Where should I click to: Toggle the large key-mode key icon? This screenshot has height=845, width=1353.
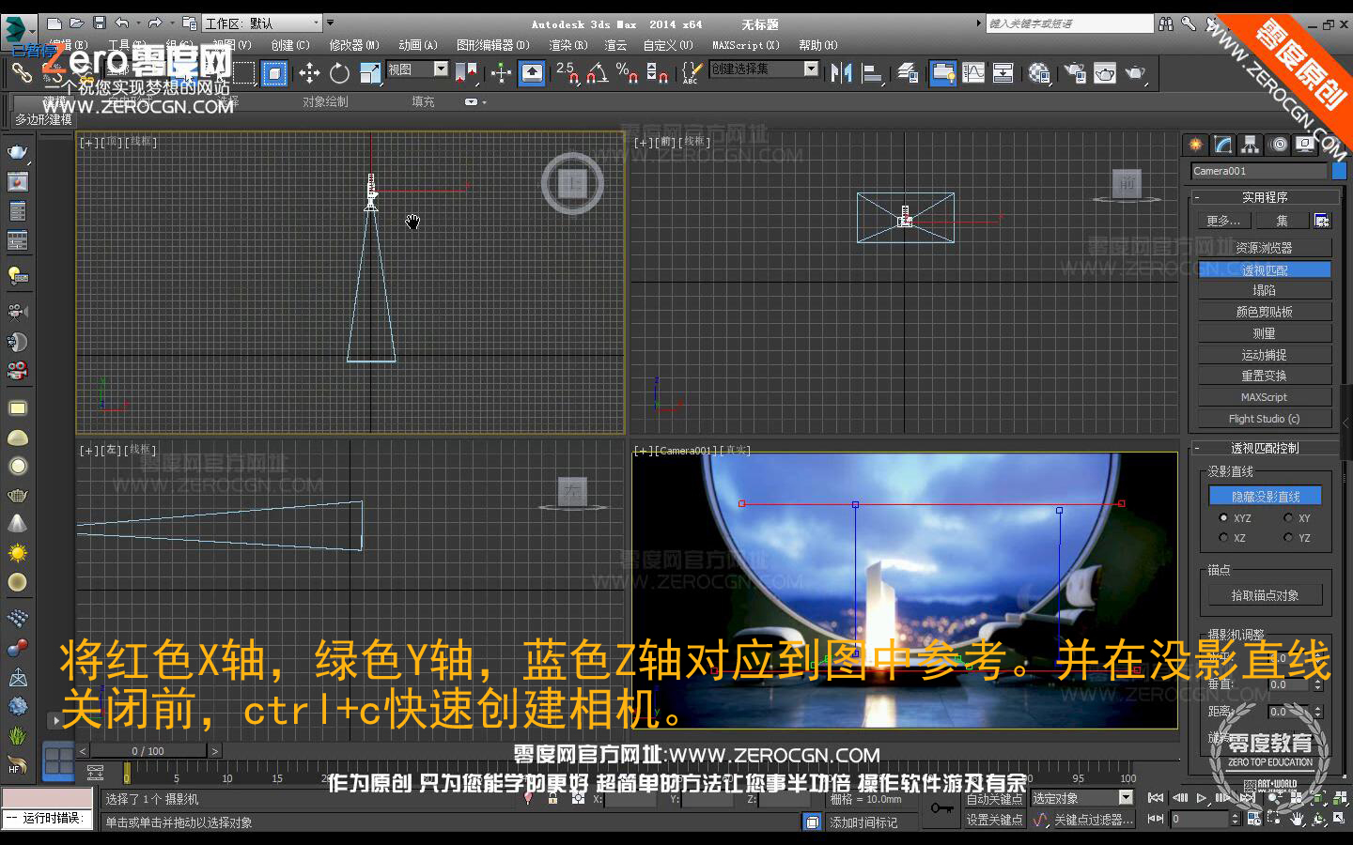[x=941, y=808]
